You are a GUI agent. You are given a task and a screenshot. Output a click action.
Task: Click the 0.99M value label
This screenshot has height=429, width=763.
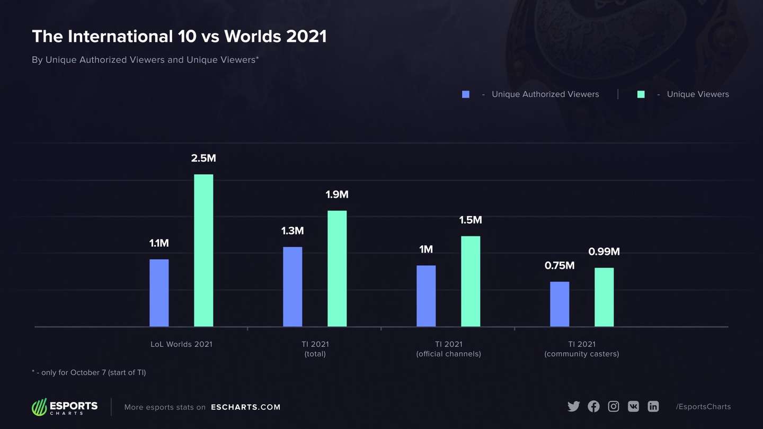click(x=604, y=252)
